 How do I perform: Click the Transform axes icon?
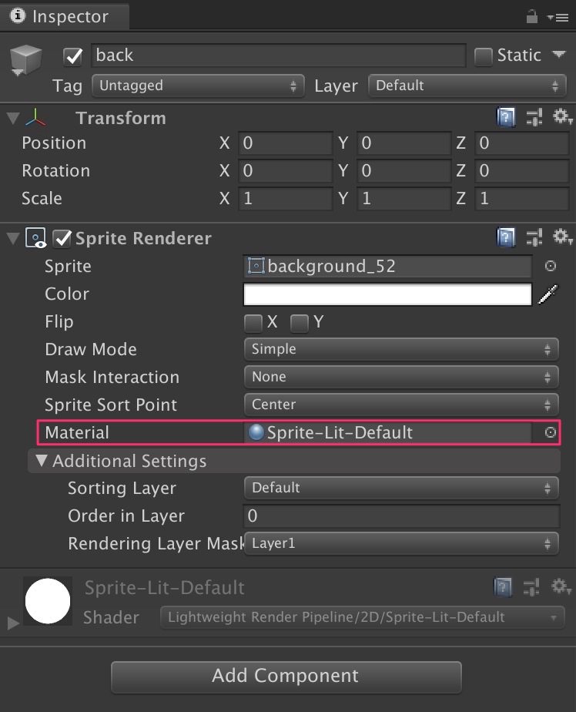[35, 118]
